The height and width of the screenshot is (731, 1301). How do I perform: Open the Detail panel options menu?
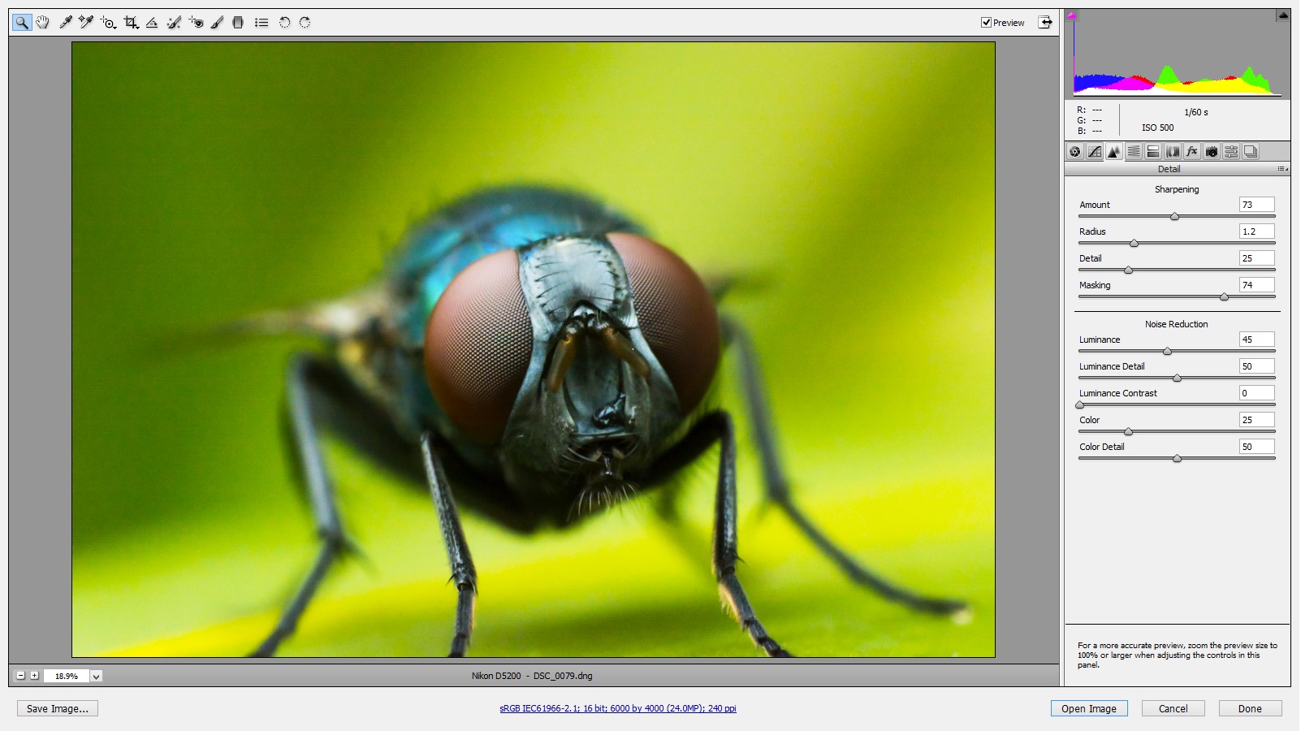point(1282,169)
